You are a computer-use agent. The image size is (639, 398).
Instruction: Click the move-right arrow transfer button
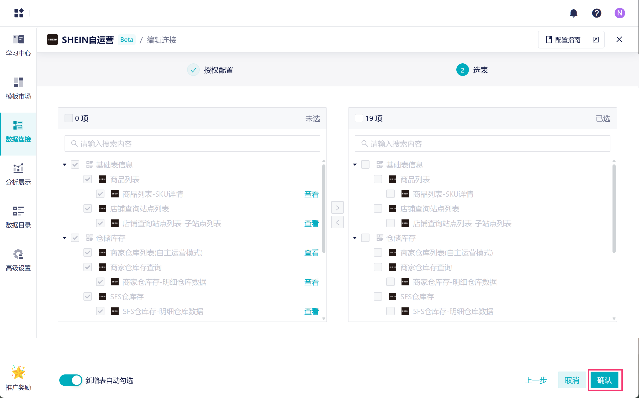337,208
